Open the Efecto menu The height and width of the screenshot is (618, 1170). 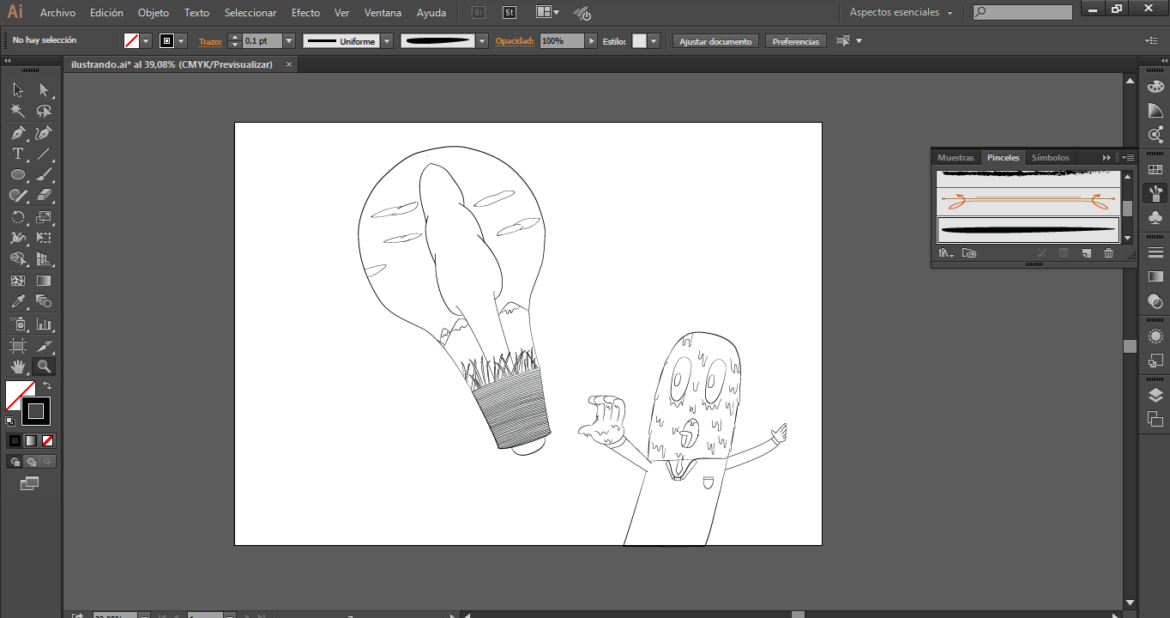305,13
